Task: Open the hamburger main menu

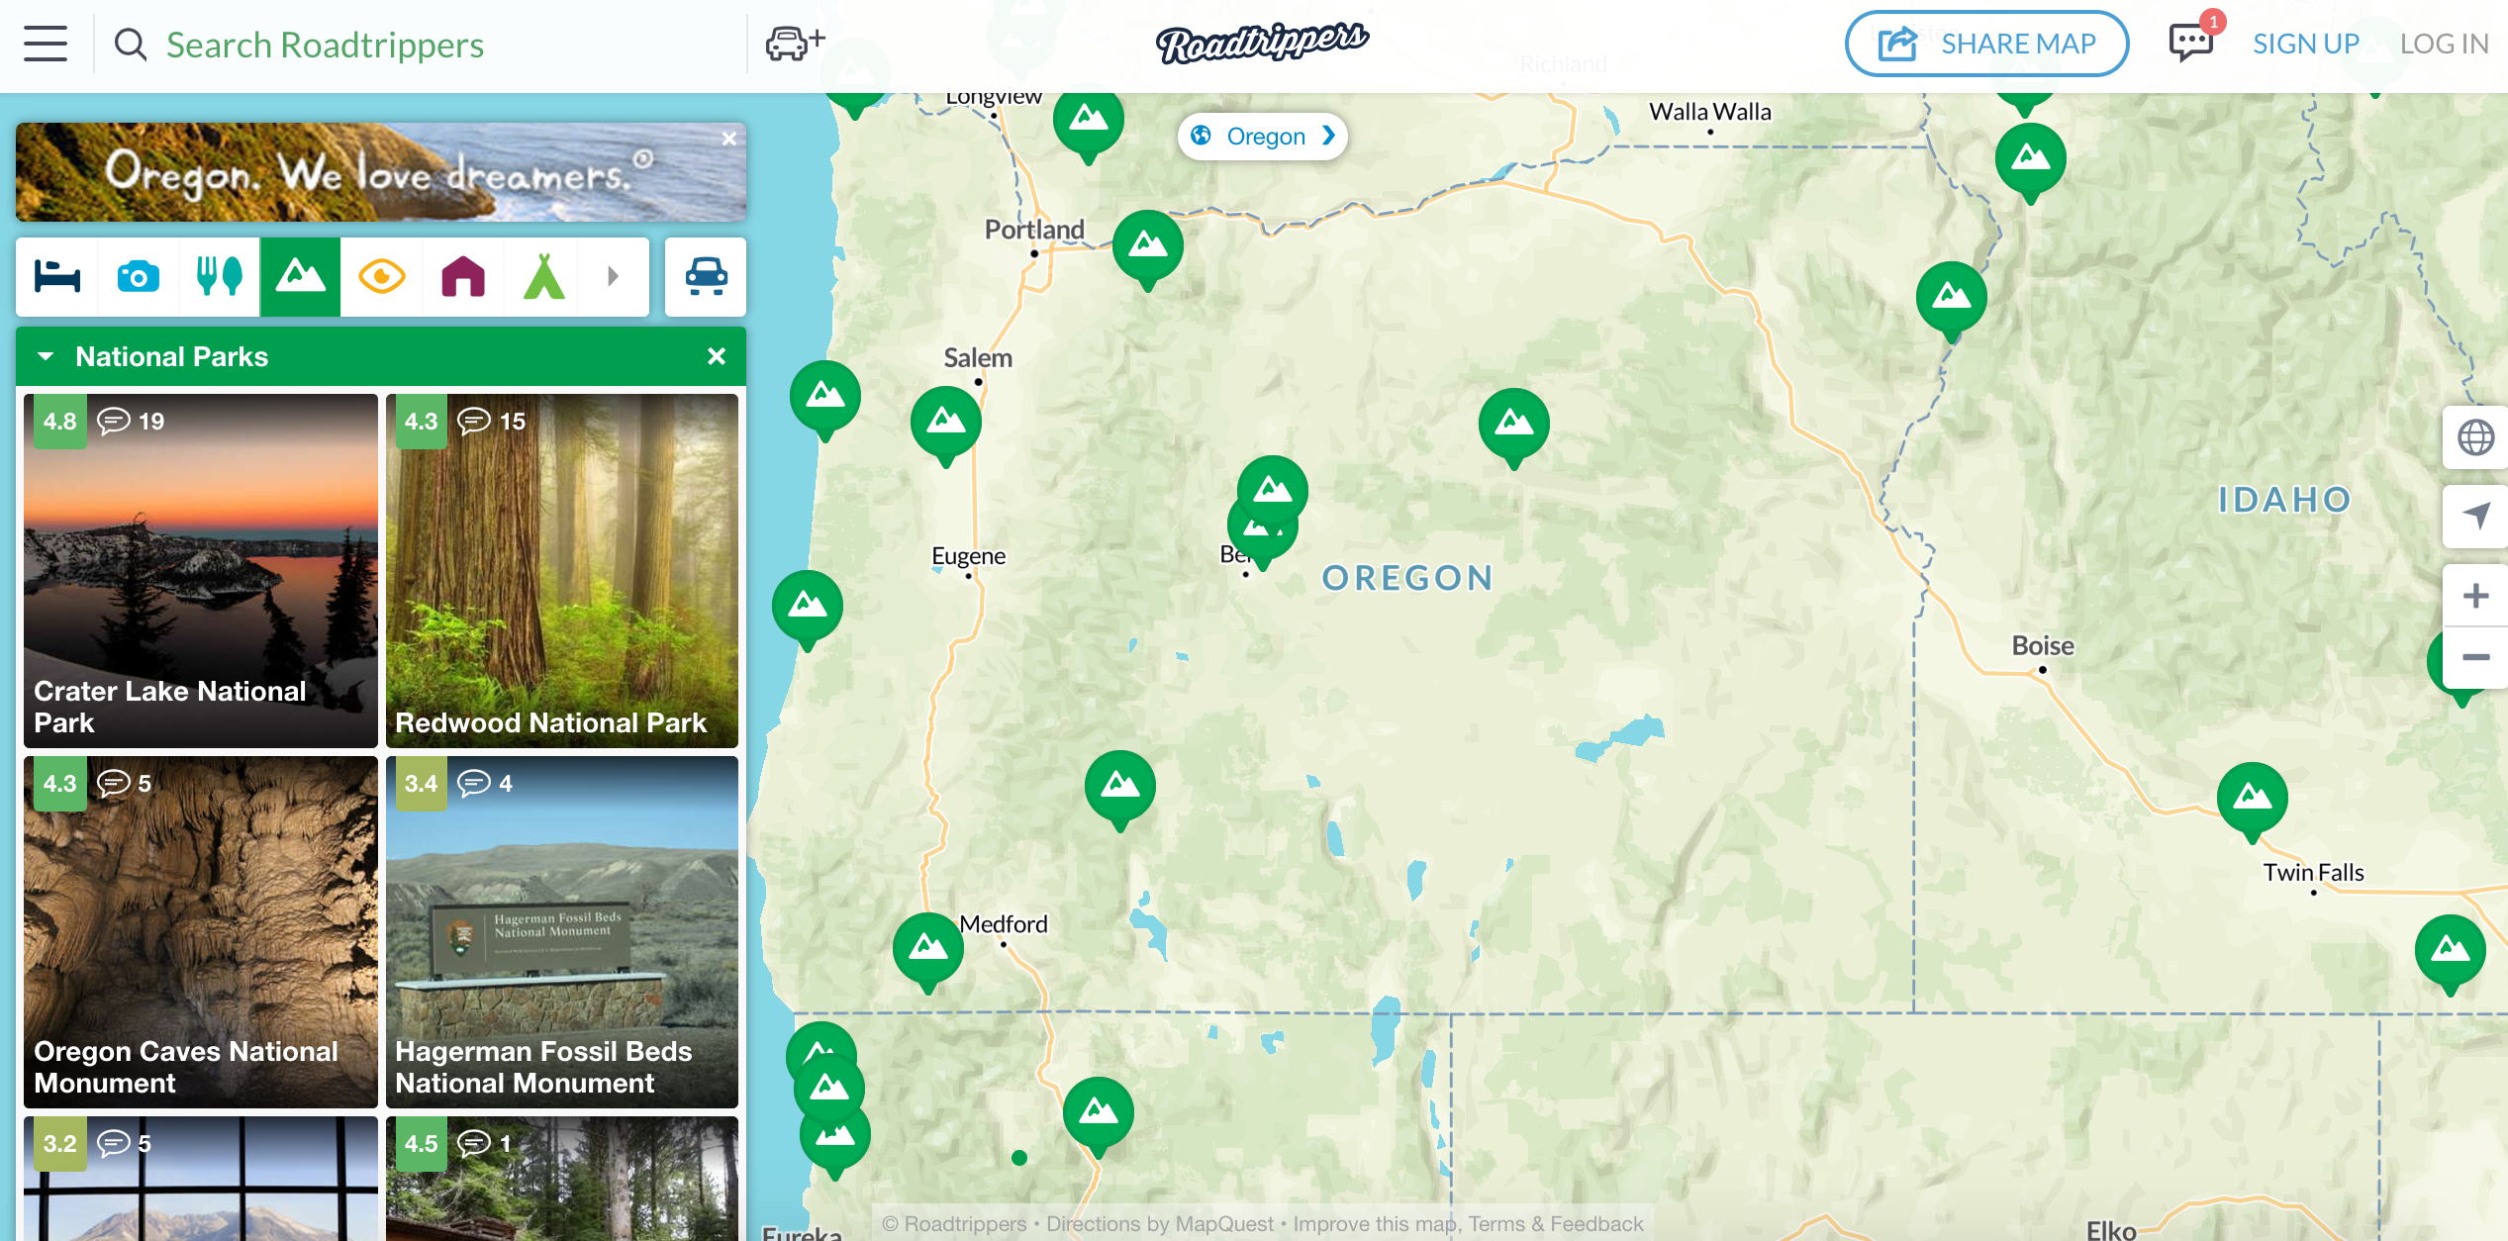Action: click(46, 45)
